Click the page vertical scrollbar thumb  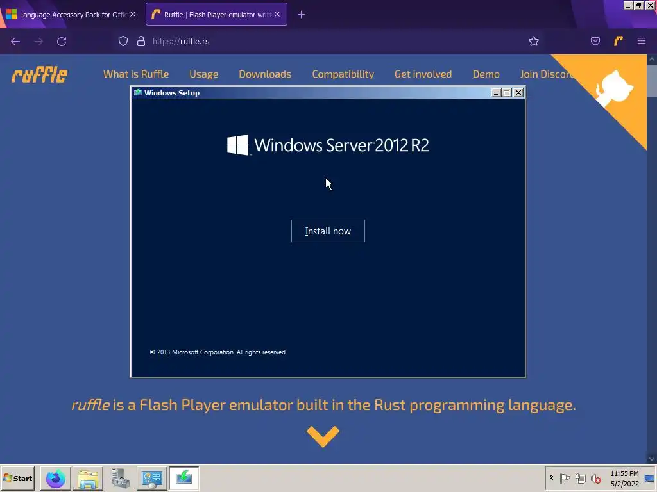(652, 81)
